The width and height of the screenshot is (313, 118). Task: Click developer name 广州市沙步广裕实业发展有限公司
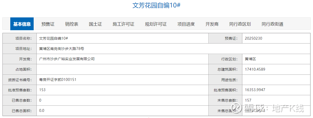(67, 59)
